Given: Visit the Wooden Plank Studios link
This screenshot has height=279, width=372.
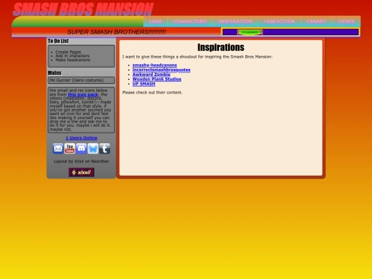Looking at the screenshot, I should (157, 79).
